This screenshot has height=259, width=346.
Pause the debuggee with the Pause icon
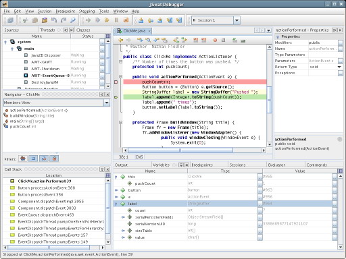[x=116, y=20]
